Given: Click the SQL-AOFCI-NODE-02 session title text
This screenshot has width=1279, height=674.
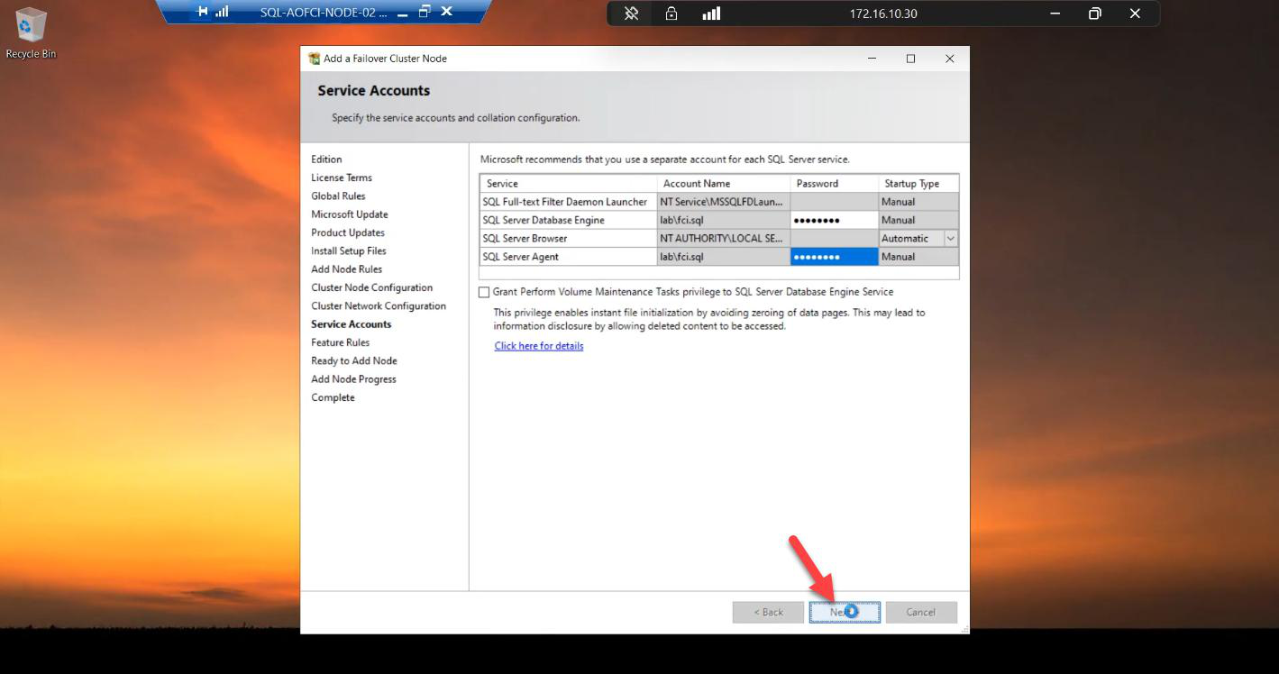Looking at the screenshot, I should coord(323,13).
